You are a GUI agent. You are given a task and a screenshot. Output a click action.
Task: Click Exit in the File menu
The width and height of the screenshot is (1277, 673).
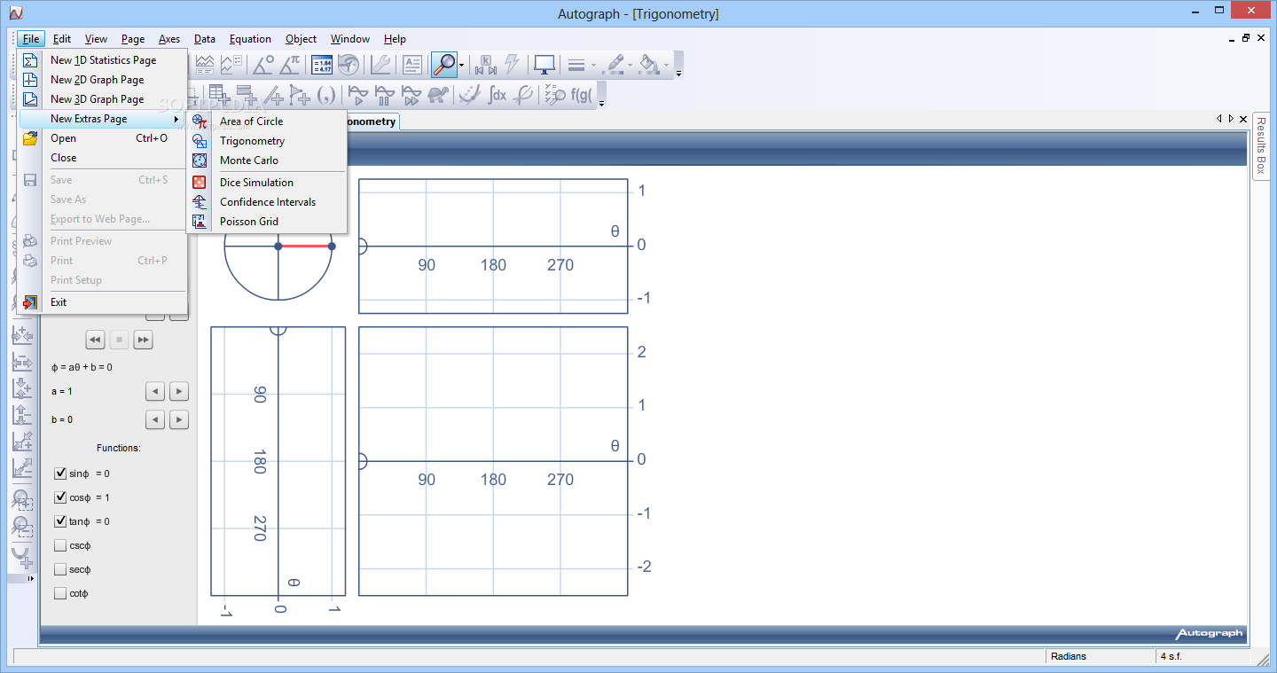[103, 302]
